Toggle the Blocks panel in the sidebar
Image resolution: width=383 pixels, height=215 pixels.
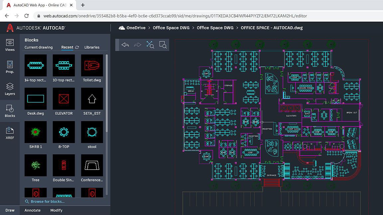[10, 111]
